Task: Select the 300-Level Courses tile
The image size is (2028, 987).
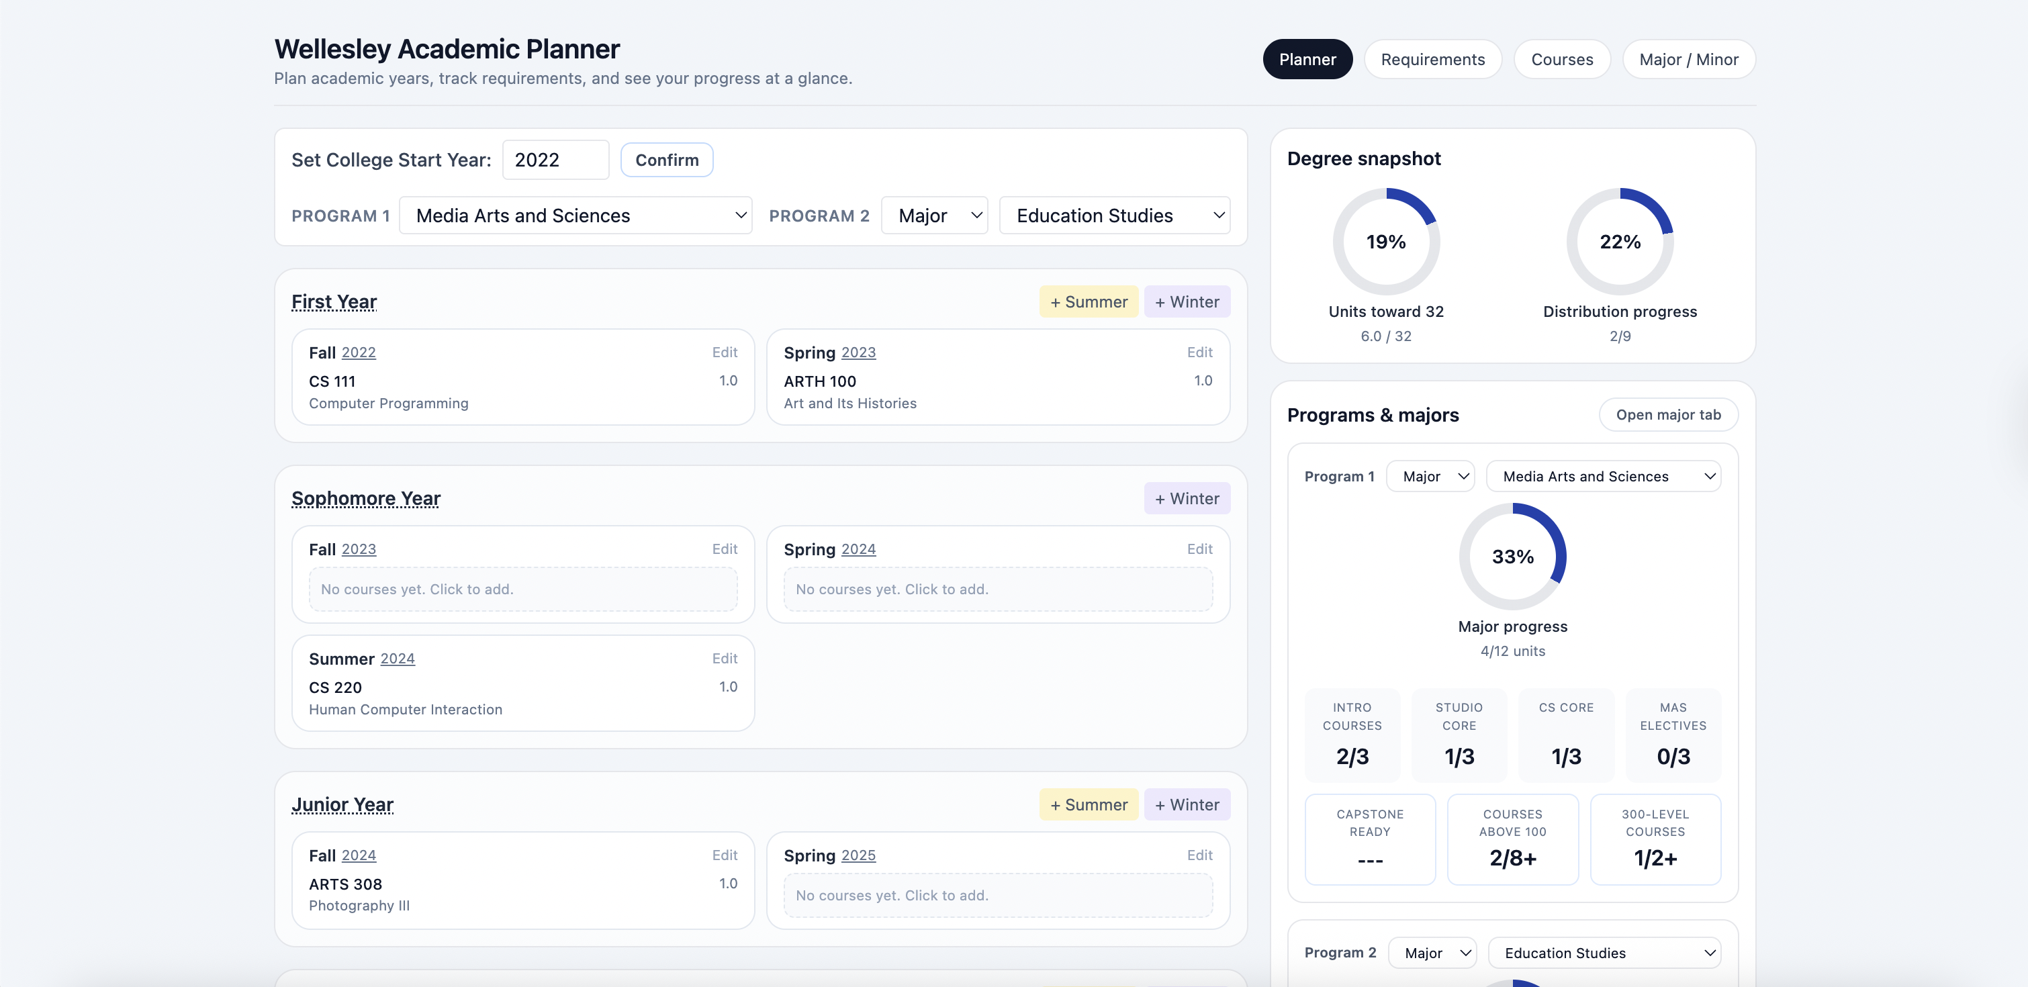Action: pyautogui.click(x=1655, y=839)
